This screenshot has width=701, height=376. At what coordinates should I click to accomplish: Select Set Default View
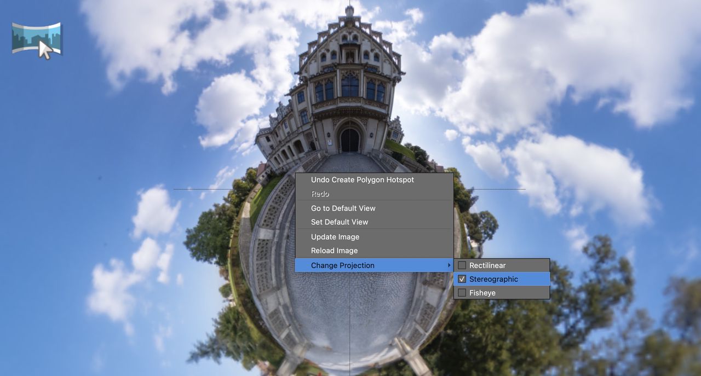(x=340, y=222)
